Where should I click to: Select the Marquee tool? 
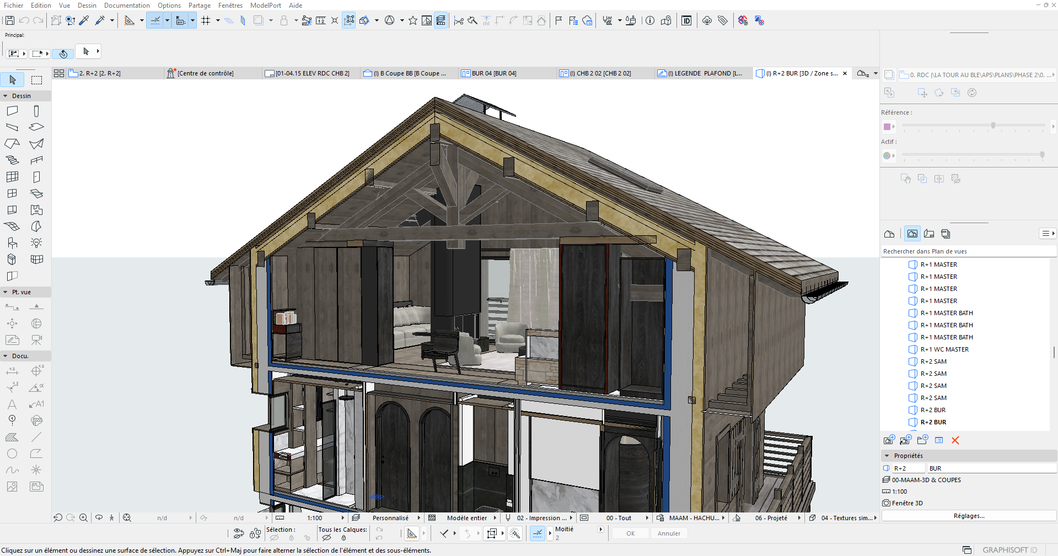click(x=36, y=80)
